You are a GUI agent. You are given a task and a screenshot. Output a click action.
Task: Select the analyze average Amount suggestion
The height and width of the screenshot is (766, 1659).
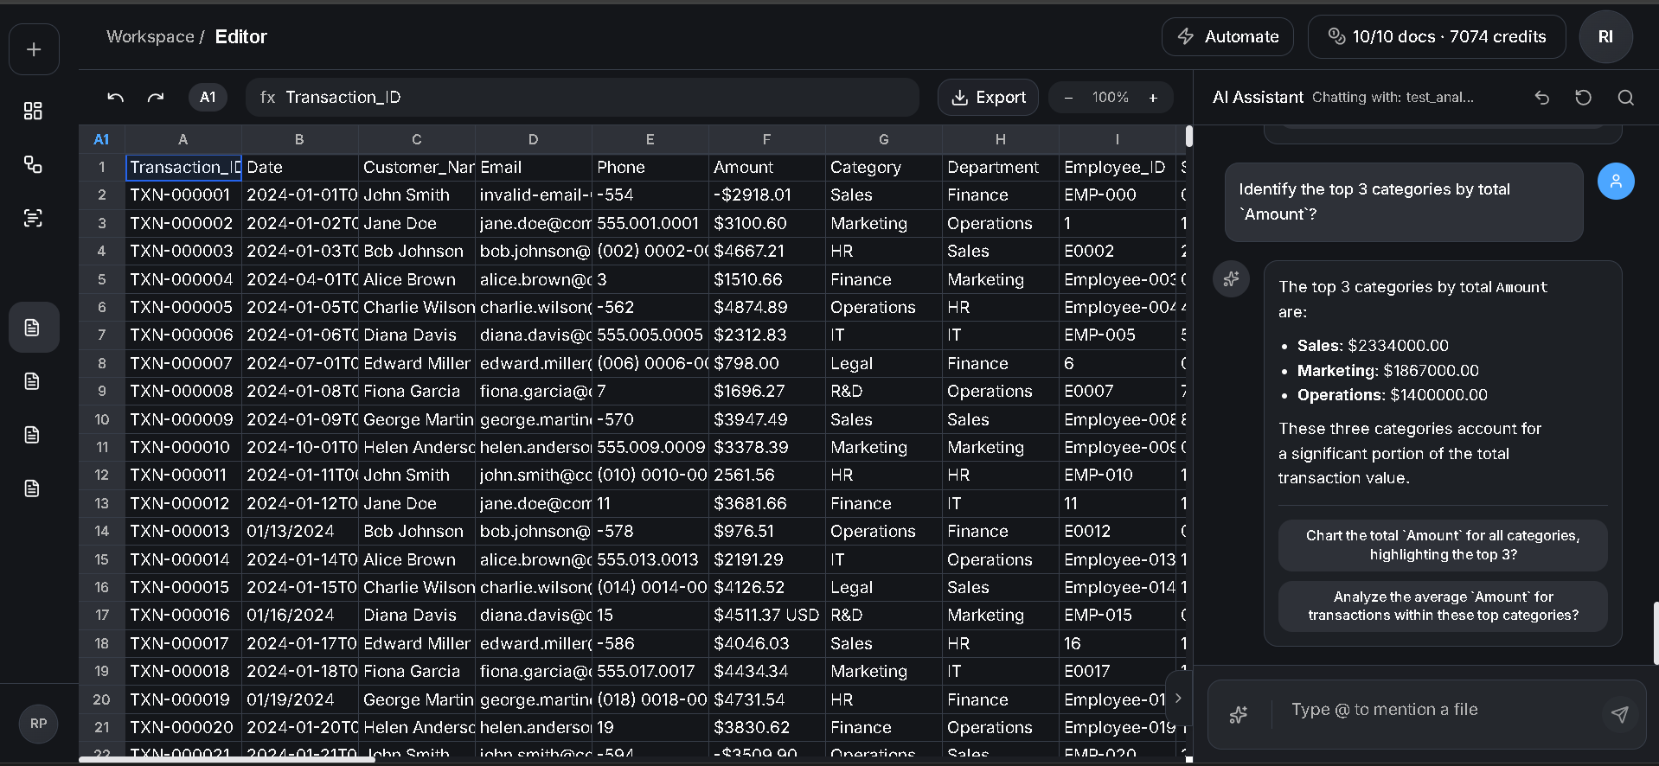click(x=1442, y=606)
